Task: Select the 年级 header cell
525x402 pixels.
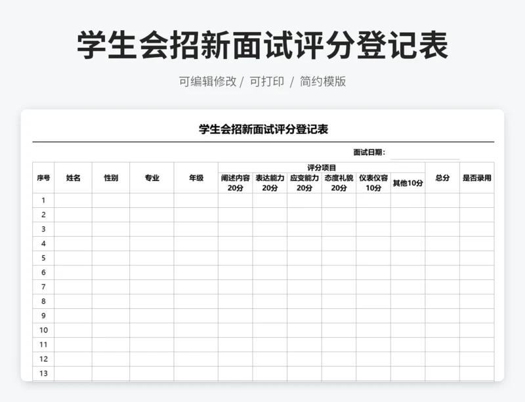Action: 196,178
